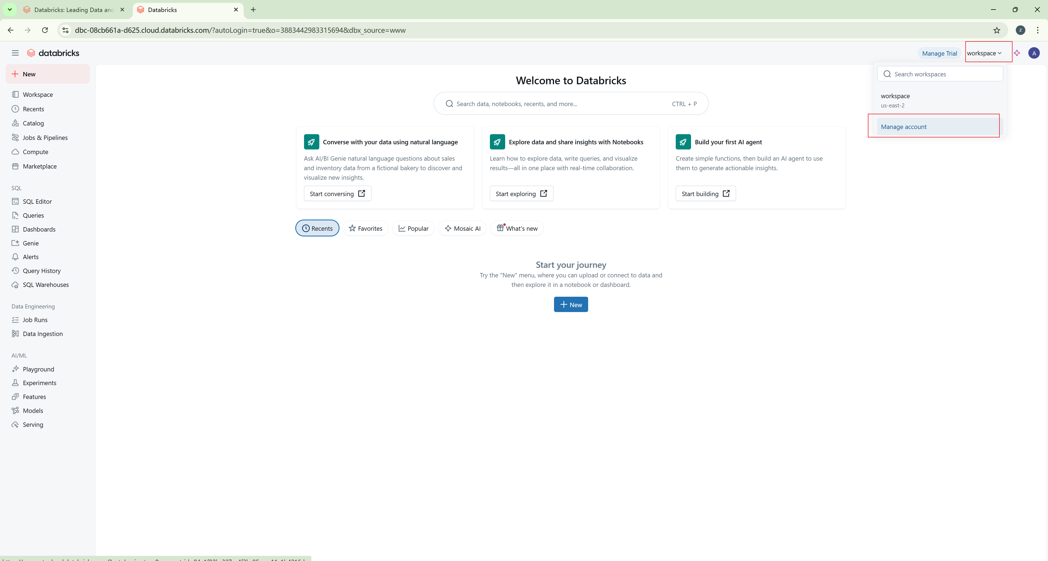Open the Chrome profile avatar button

click(1020, 30)
